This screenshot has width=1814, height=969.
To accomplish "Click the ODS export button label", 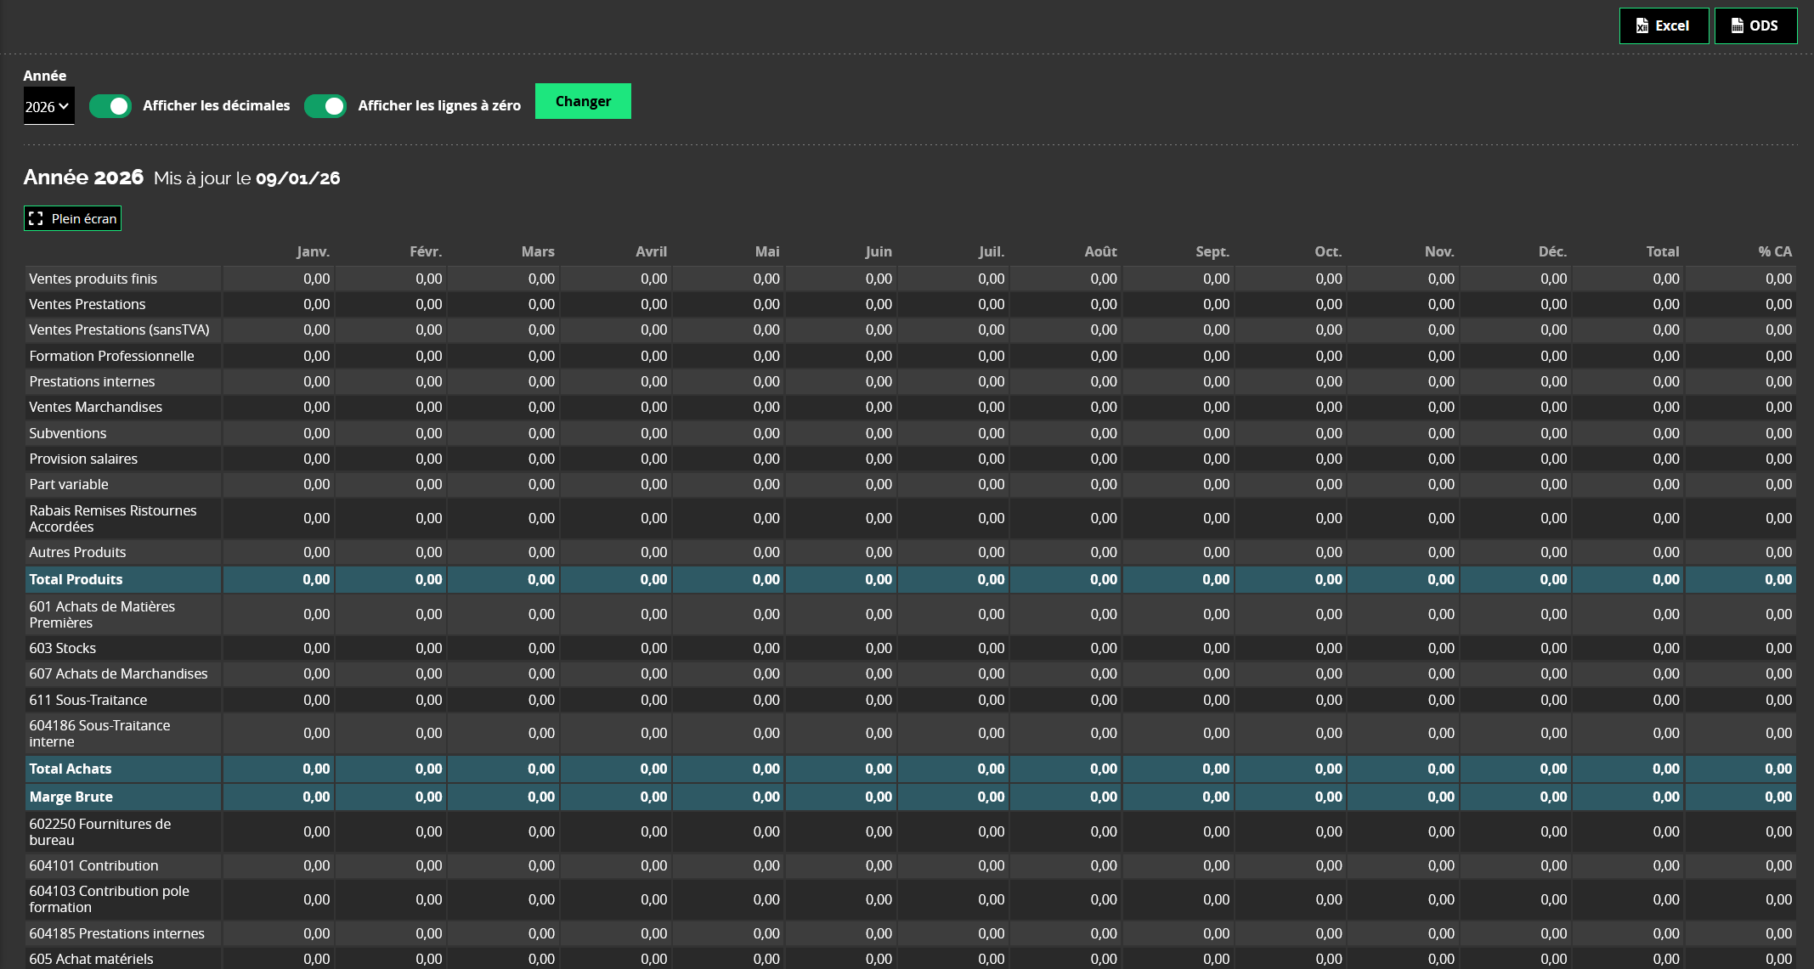I will 1764,25.
